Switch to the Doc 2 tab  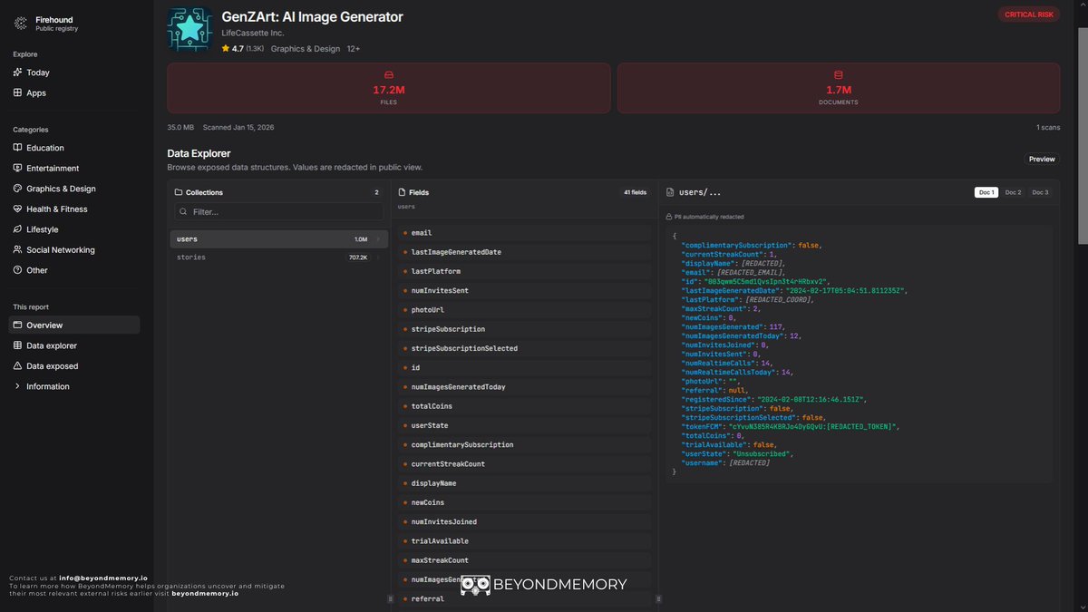[x=1013, y=192]
